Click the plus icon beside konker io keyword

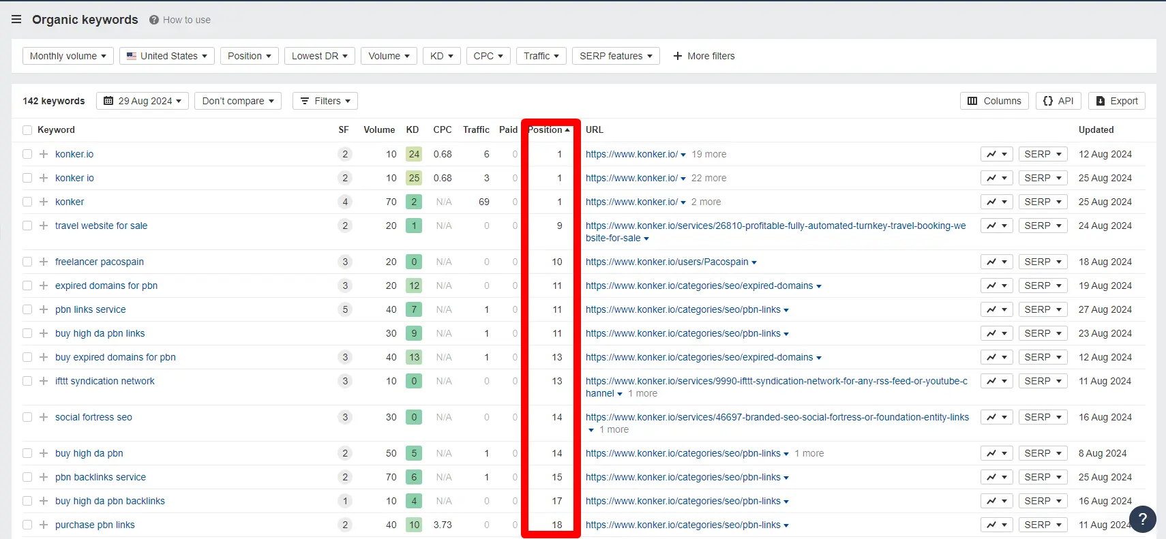[44, 178]
